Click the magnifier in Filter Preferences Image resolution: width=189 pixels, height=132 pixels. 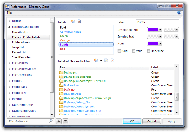coord(51,121)
